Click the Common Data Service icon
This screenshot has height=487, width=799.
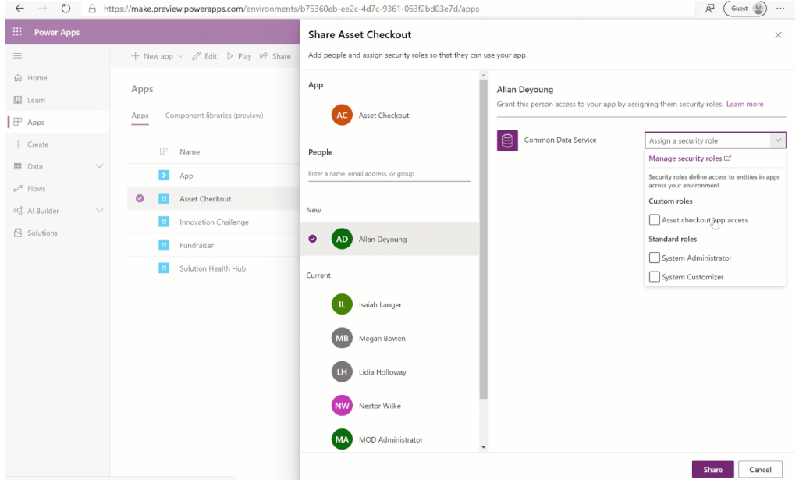(507, 140)
